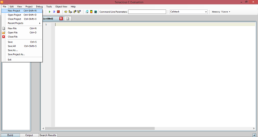The height and width of the screenshot is (137, 258).
Task: Open the Help menu
Action: pos(73,6)
